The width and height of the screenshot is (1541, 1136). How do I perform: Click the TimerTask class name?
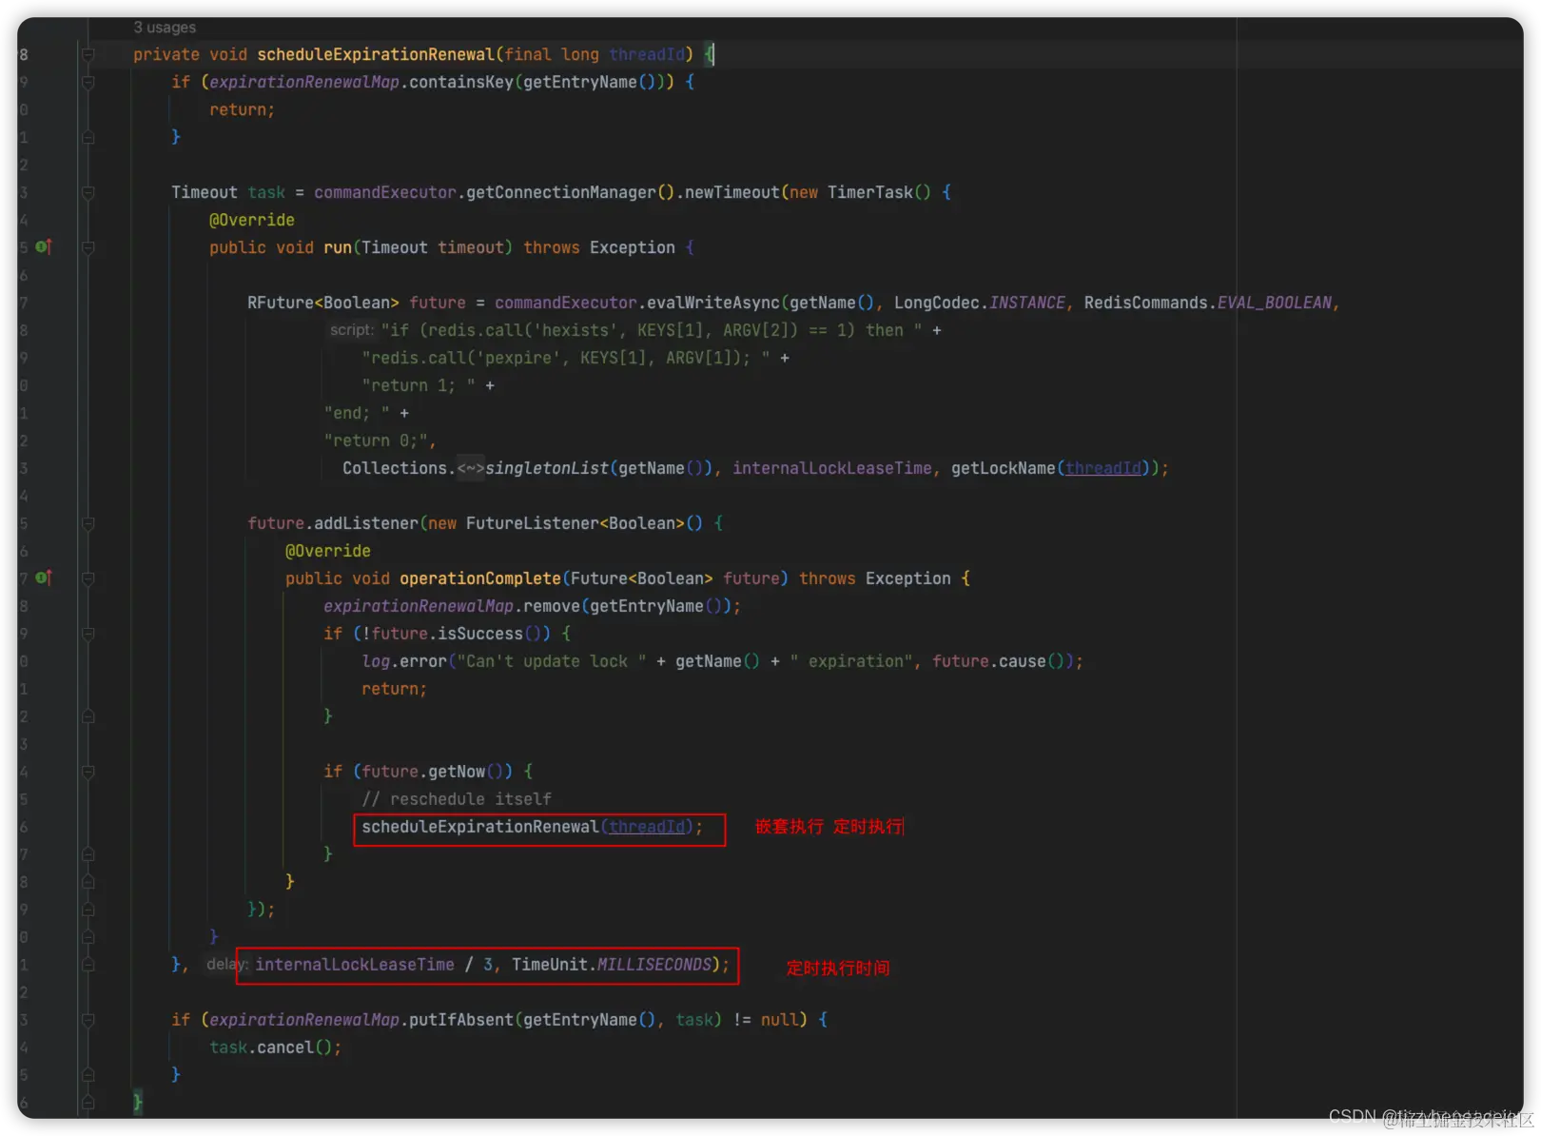pos(869,192)
